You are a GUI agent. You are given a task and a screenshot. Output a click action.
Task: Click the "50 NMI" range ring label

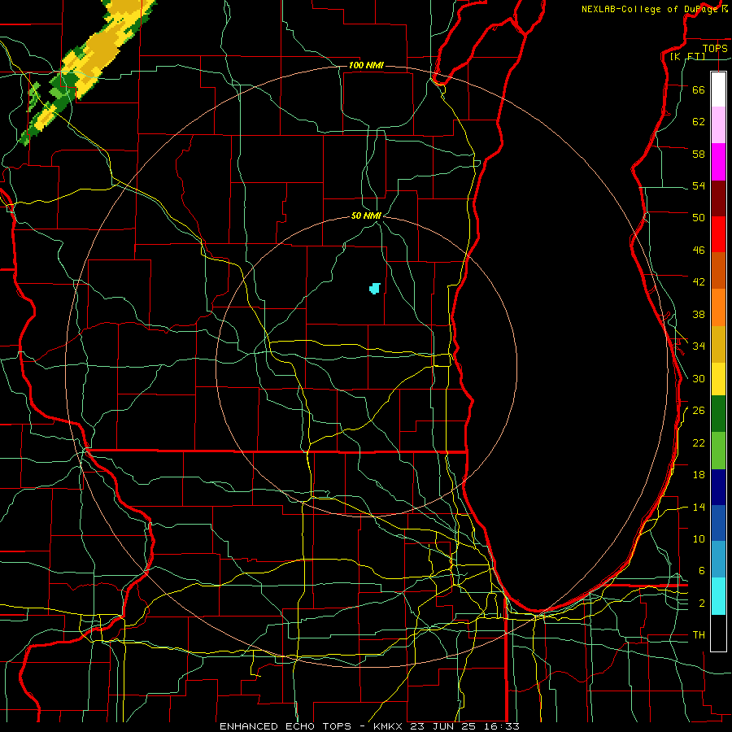367,216
